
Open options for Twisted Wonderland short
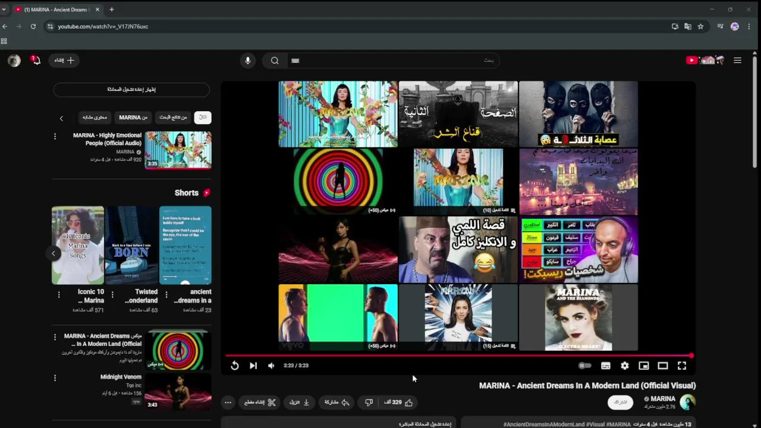click(112, 295)
